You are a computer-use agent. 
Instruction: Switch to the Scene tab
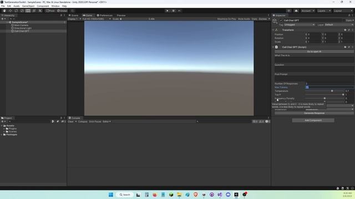[74, 15]
